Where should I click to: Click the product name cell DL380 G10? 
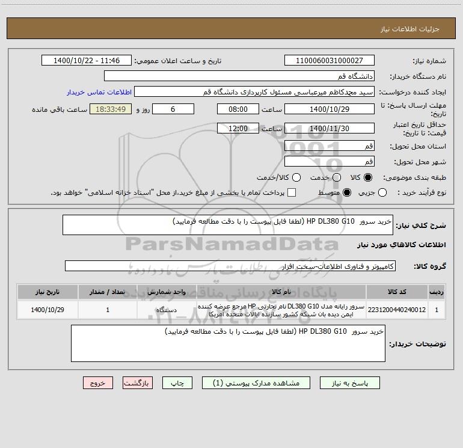281,310
